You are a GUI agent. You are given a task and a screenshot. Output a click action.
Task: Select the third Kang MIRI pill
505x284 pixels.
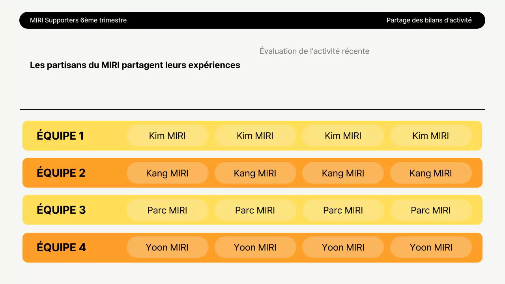click(343, 173)
